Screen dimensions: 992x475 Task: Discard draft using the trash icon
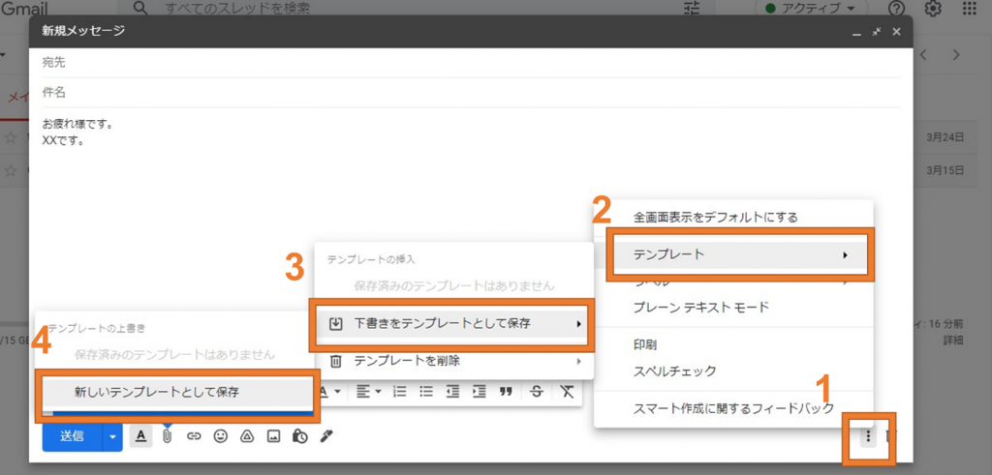coord(892,436)
